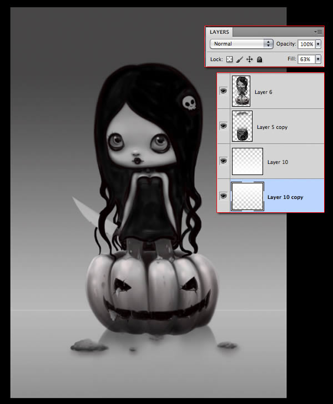The image size is (333, 404).
Task: Toggle lock image pixels brush icon
Action: pos(239,59)
